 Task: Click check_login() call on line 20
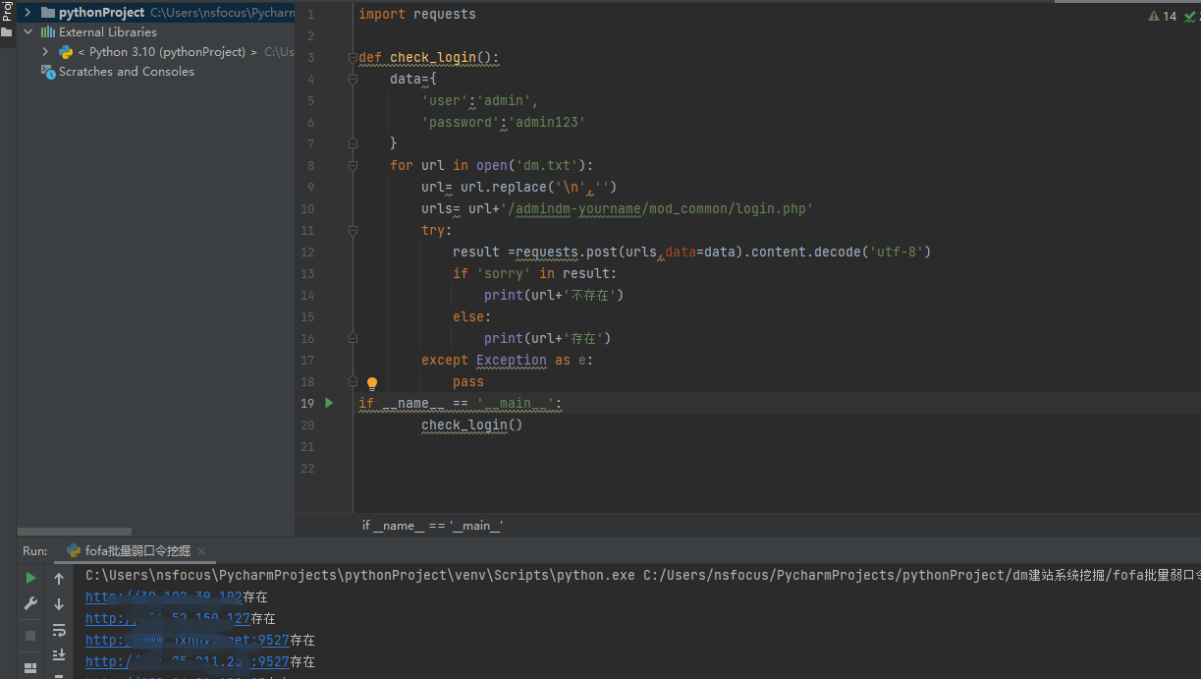[472, 425]
